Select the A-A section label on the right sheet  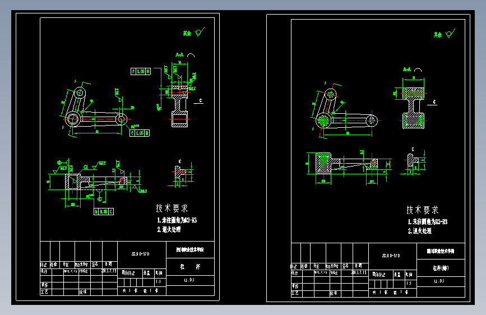coord(406,70)
